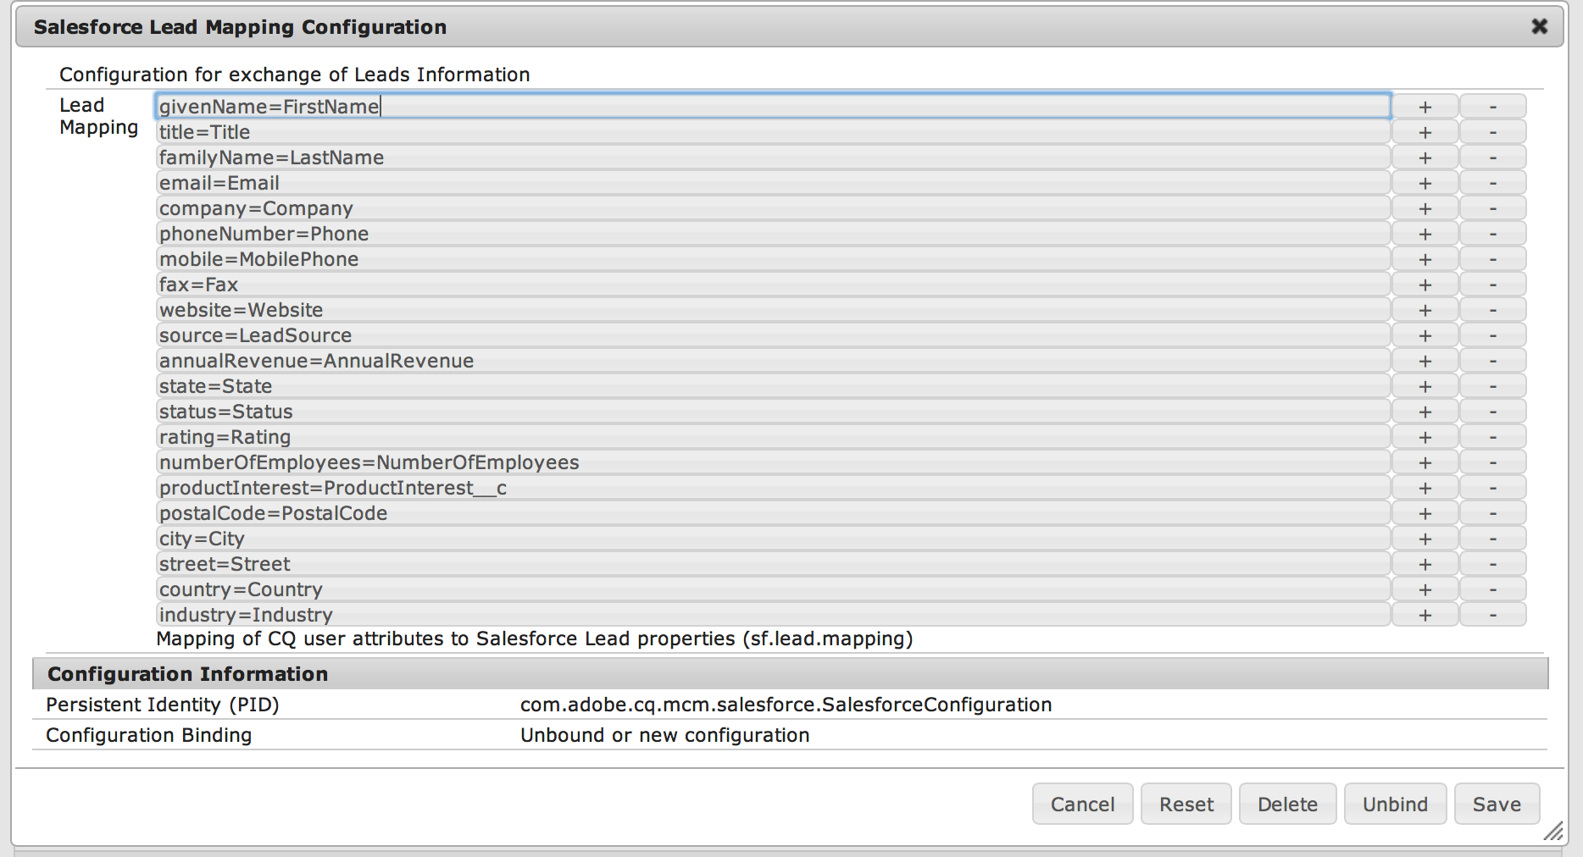Add a row after industry=Industry

click(1425, 615)
